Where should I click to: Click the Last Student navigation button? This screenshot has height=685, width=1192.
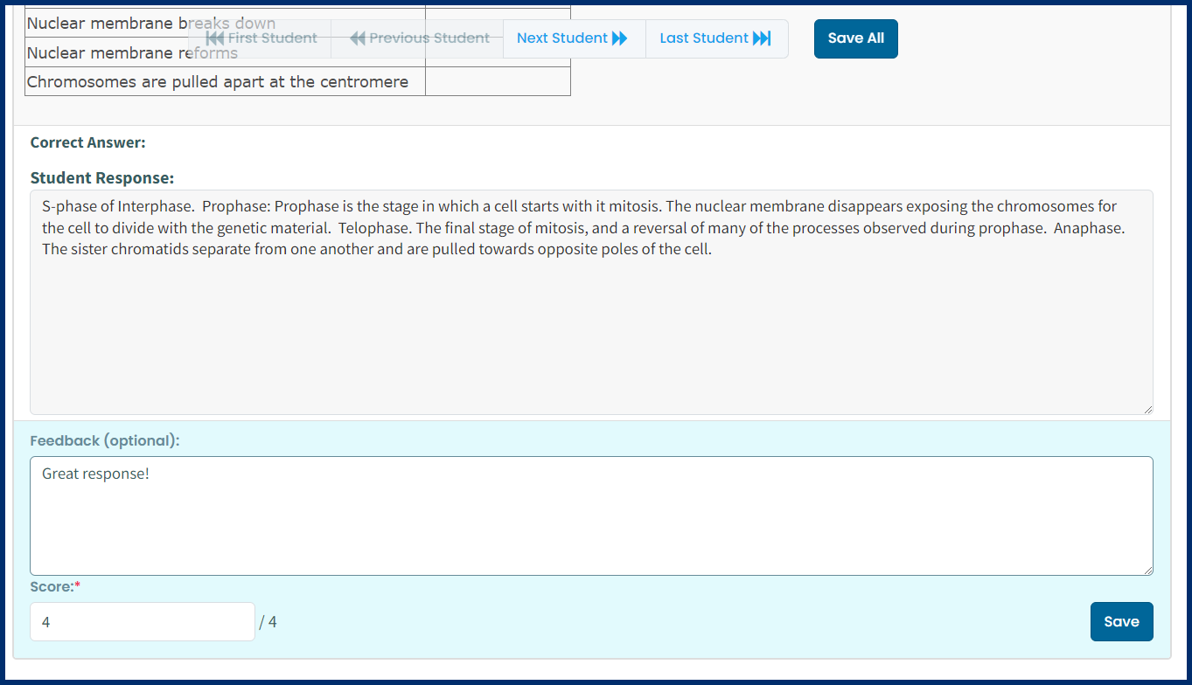[x=715, y=38]
